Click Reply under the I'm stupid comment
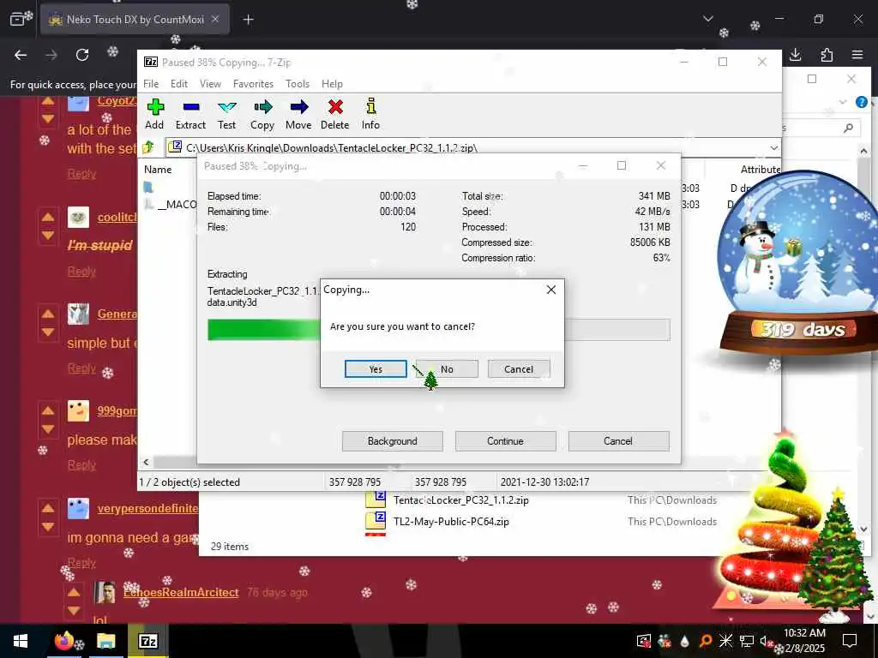Image resolution: width=878 pixels, height=658 pixels. pyautogui.click(x=81, y=272)
